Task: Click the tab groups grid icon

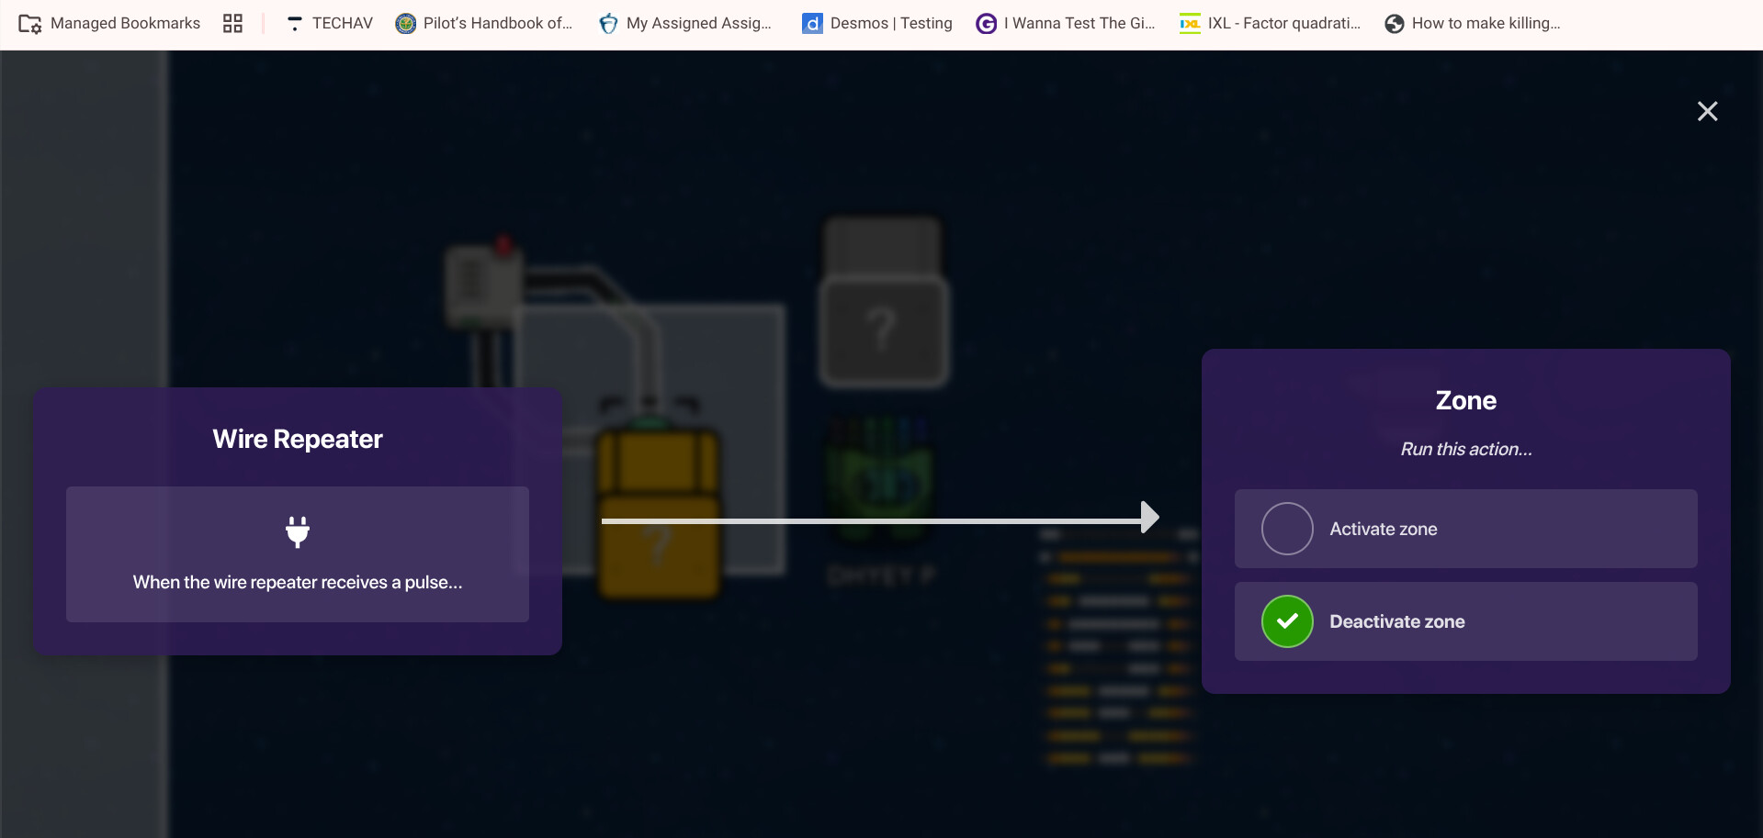Action: click(232, 24)
